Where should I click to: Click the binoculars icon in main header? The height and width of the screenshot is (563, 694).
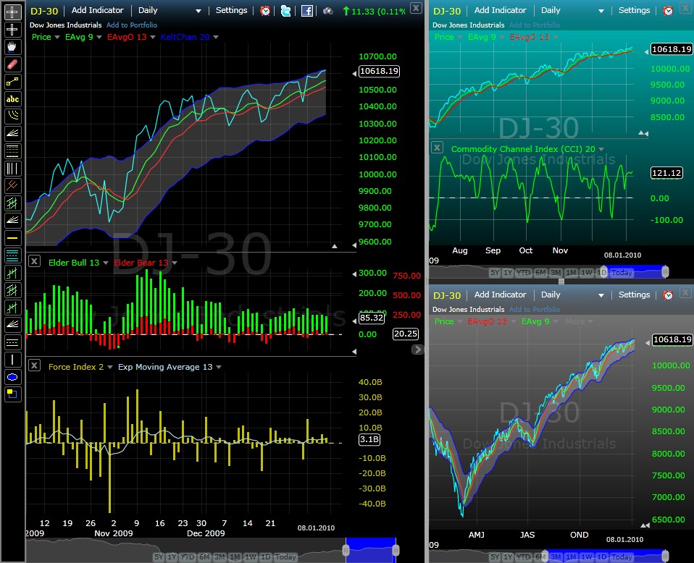[x=328, y=11]
